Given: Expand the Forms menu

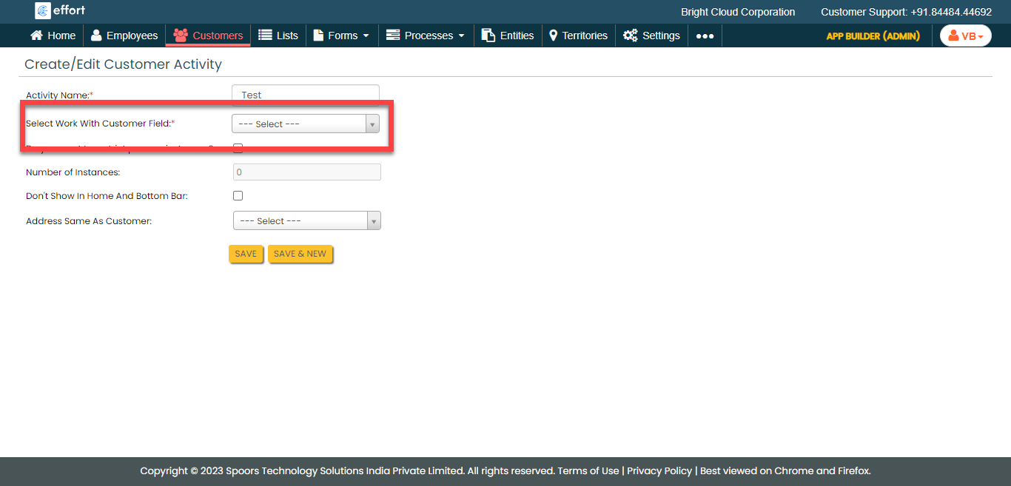Looking at the screenshot, I should coord(342,36).
